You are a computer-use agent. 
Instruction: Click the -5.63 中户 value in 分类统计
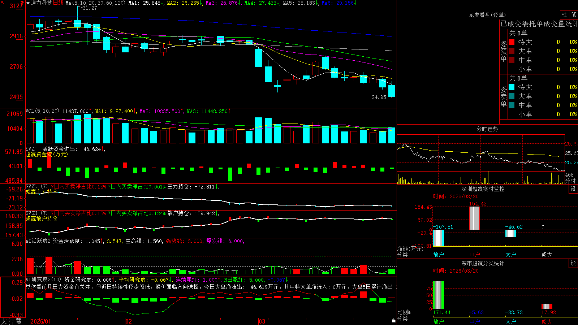[476, 312]
